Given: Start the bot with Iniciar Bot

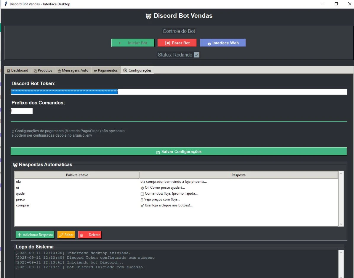Looking at the screenshot, I should 133,43.
